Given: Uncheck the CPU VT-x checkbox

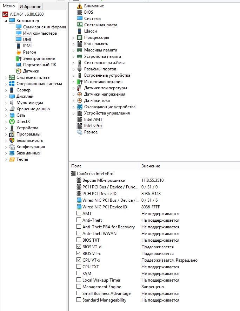Looking at the screenshot, I should coord(79,260).
